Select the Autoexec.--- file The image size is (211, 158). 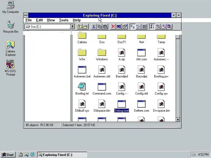pos(161,55)
